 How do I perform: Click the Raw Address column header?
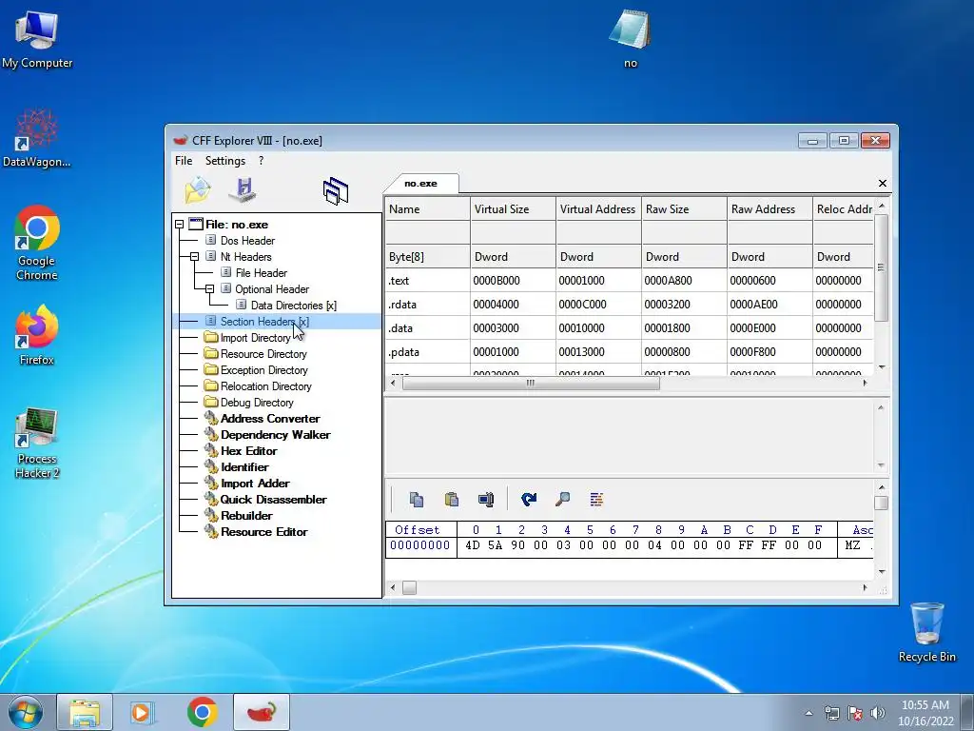pos(770,209)
